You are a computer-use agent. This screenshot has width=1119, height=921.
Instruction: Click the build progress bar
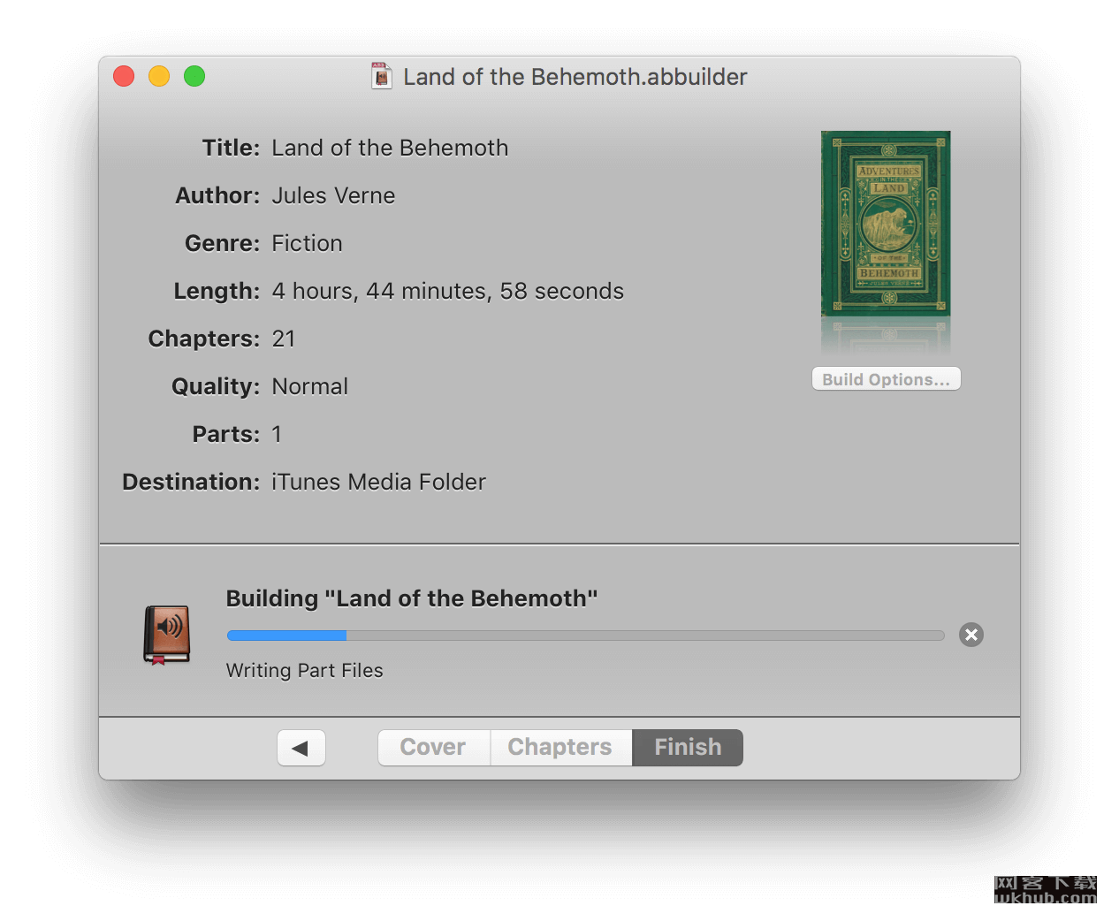click(x=585, y=636)
